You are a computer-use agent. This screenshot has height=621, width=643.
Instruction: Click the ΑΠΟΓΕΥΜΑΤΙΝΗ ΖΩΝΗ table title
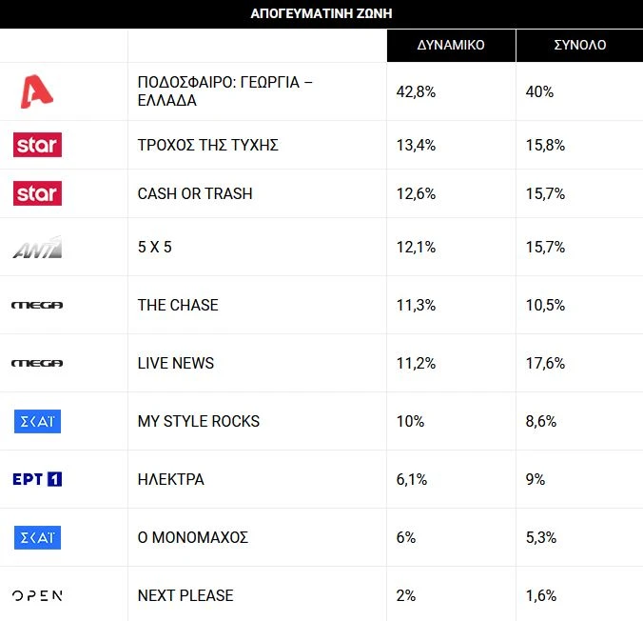click(321, 13)
